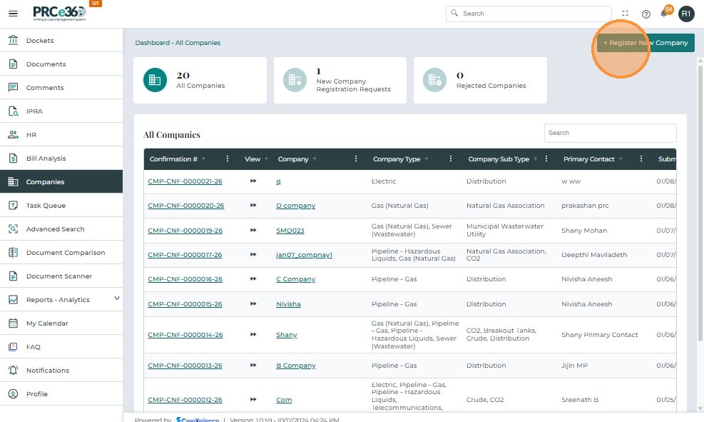Open confirmation link CMP-CNF-0000019-26

tap(185, 231)
